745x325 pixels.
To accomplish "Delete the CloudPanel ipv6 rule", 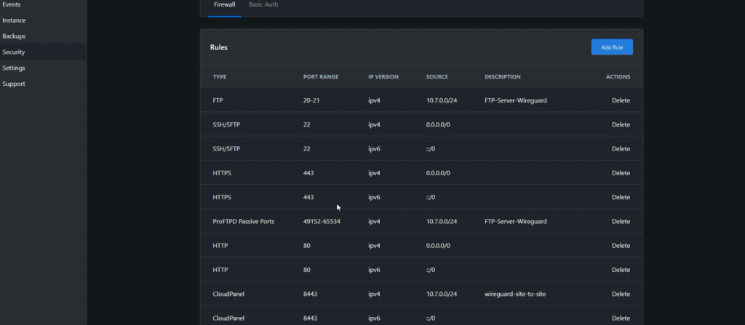I will [621, 318].
